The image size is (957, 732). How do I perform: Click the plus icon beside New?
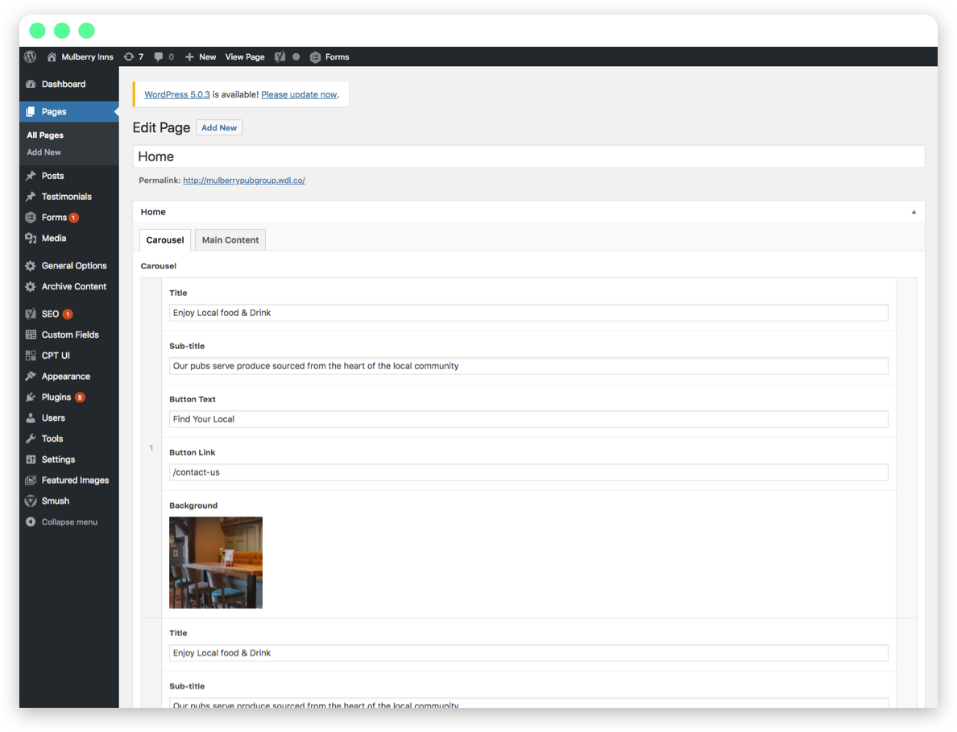click(x=190, y=56)
